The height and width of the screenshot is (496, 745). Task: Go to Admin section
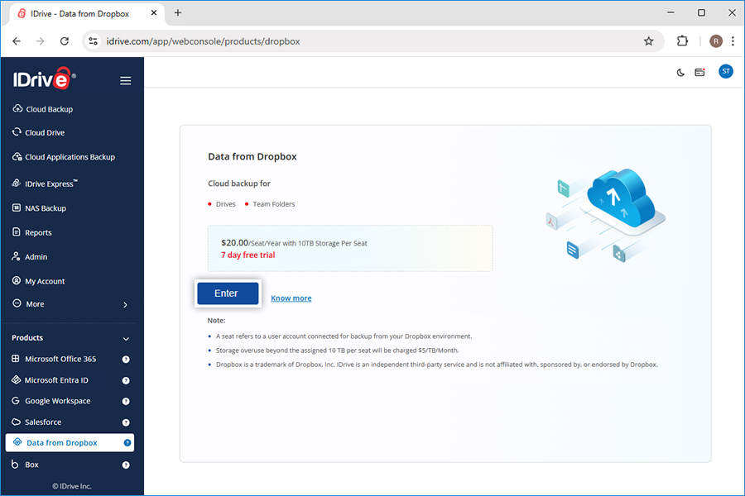pyautogui.click(x=30, y=257)
